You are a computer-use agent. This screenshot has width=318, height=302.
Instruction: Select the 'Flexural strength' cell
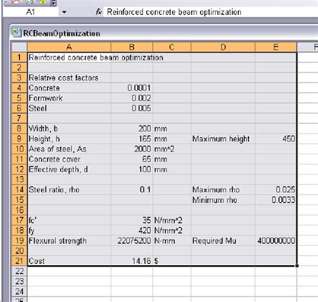coord(69,241)
